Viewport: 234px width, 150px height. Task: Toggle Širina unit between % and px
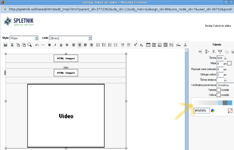point(225,58)
